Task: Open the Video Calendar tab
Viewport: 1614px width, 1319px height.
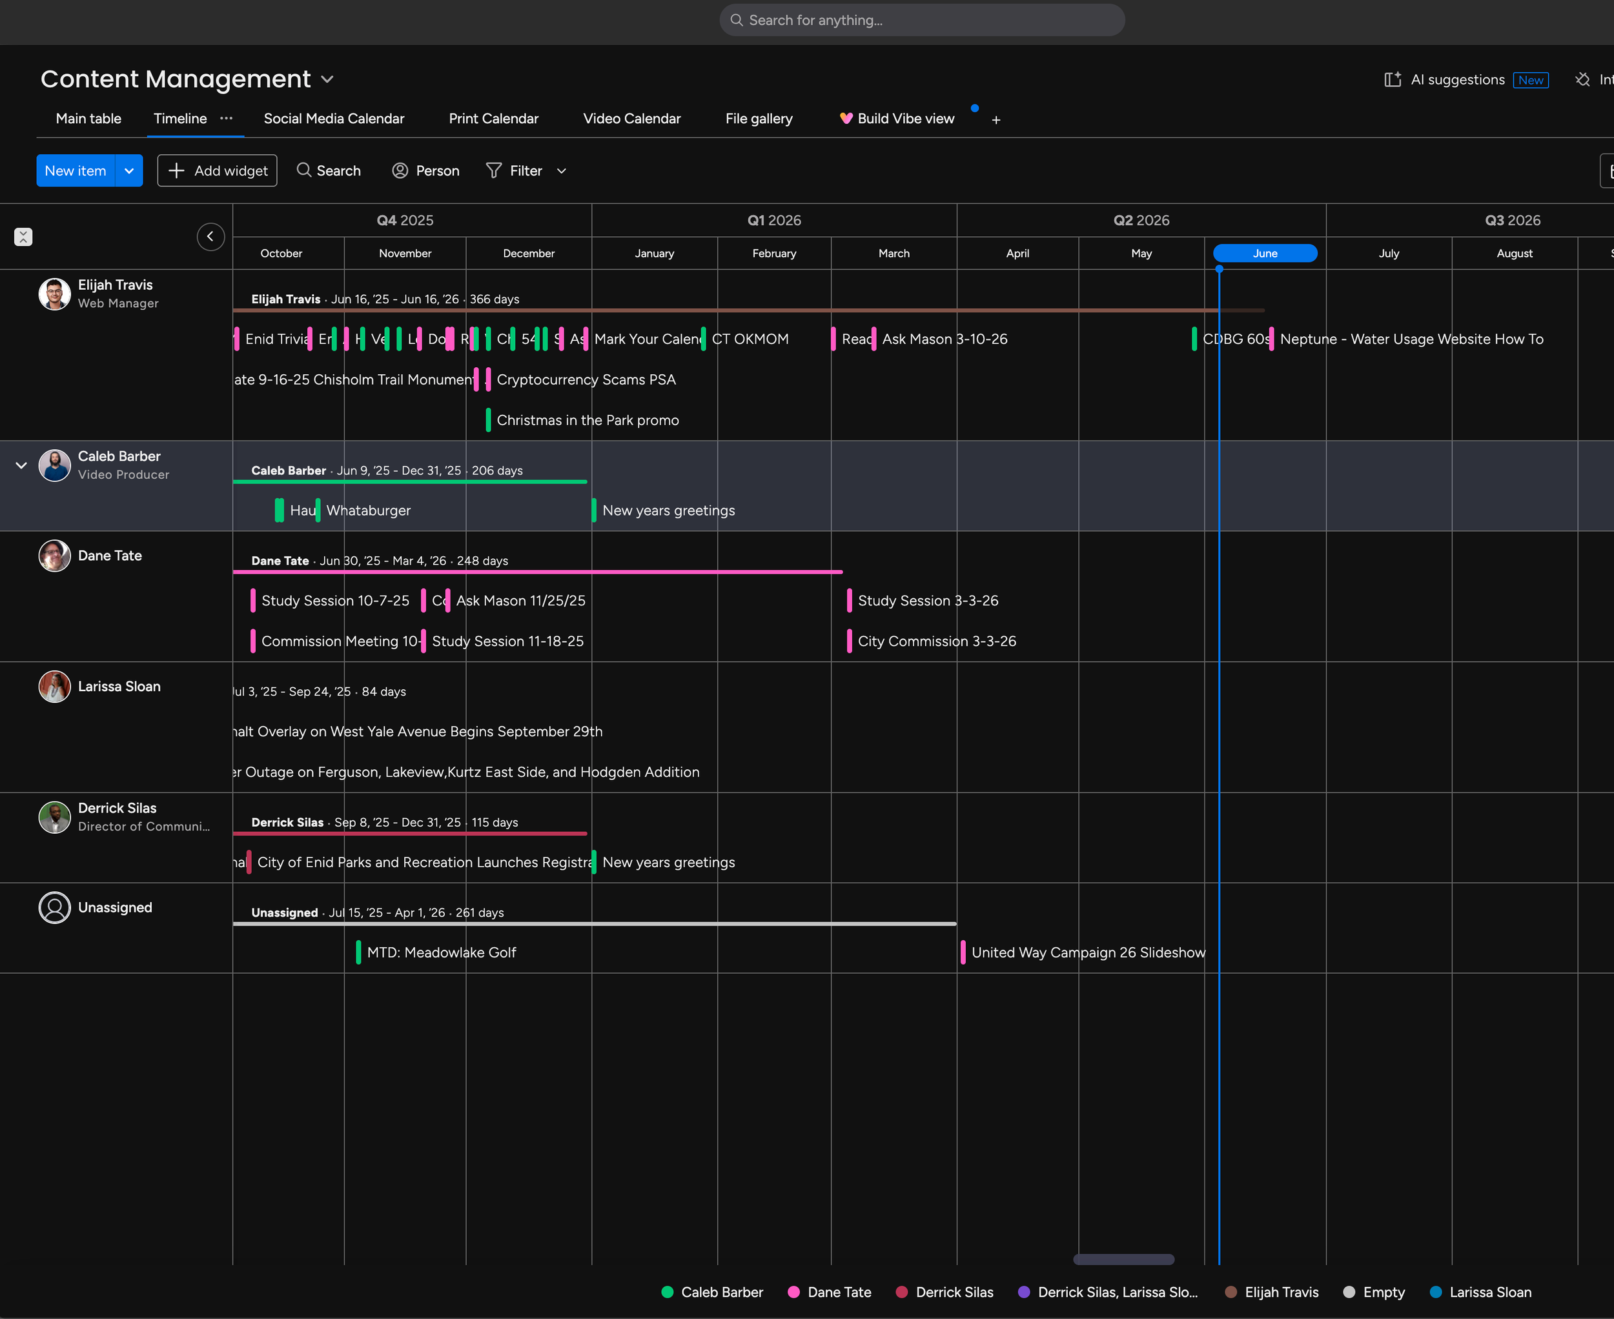Action: pyautogui.click(x=632, y=119)
